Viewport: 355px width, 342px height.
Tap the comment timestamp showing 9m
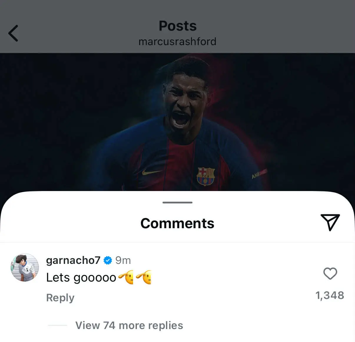(x=123, y=260)
